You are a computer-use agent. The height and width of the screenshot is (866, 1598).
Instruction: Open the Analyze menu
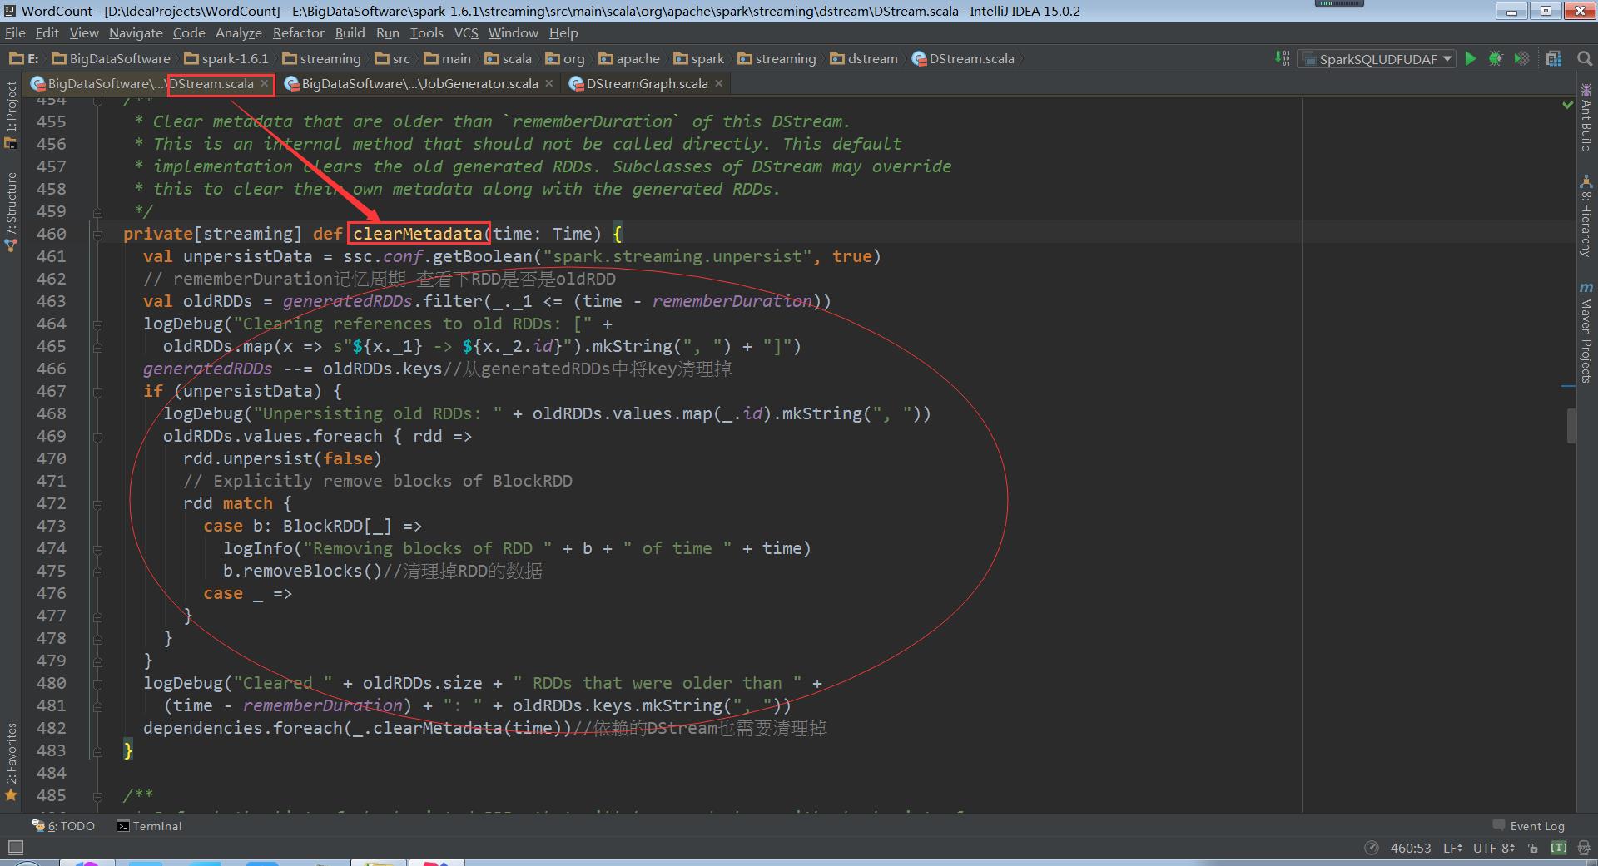pyautogui.click(x=238, y=32)
